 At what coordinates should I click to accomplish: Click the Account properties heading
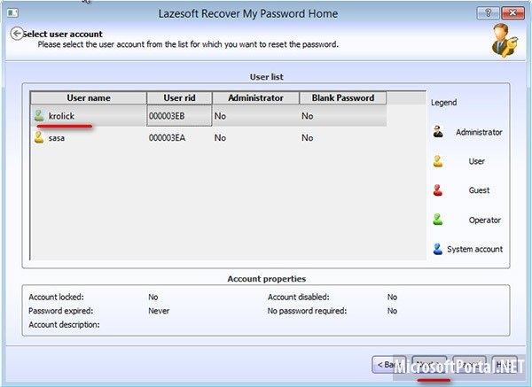pos(267,279)
